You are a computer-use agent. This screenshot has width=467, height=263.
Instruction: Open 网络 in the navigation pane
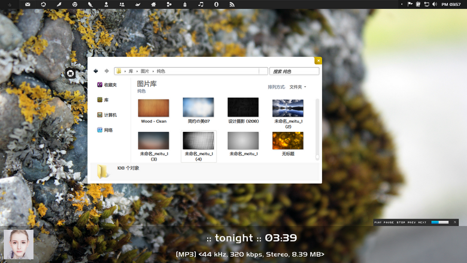pos(105,130)
